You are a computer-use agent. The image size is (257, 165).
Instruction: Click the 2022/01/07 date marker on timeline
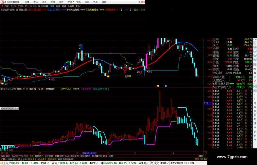(89, 153)
